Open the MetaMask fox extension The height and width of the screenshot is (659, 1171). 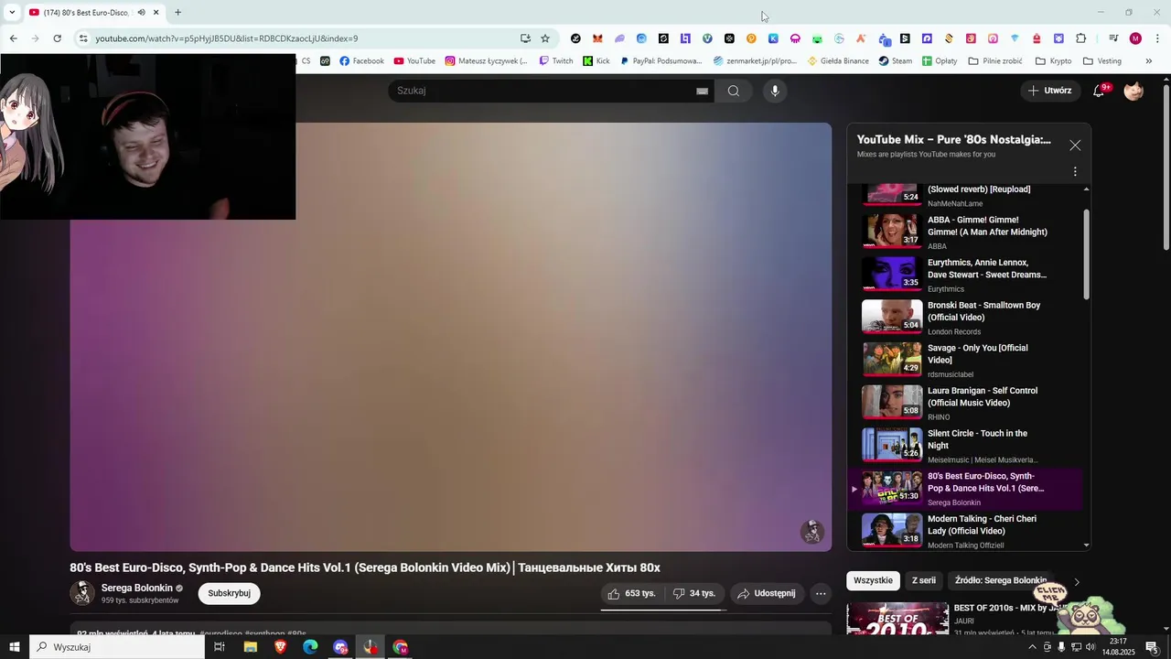point(597,38)
